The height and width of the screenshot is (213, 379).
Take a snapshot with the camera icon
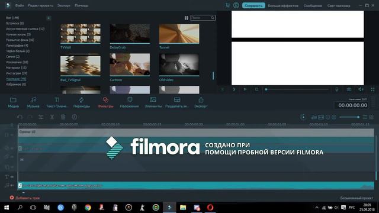click(349, 89)
